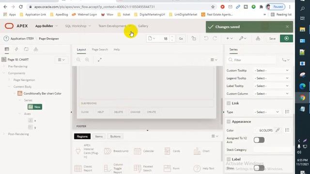Viewport: 310px width, 174px height.
Task: Open the Series property tab
Action: 233,49
